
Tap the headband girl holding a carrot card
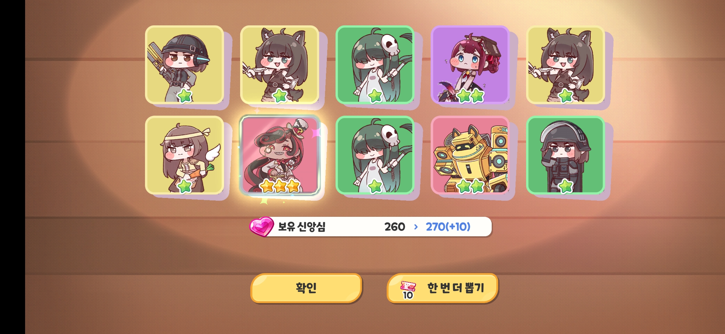point(184,155)
